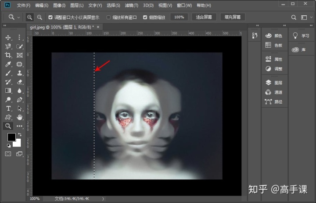
Task: Open the 路径 panel
Action: point(274,102)
